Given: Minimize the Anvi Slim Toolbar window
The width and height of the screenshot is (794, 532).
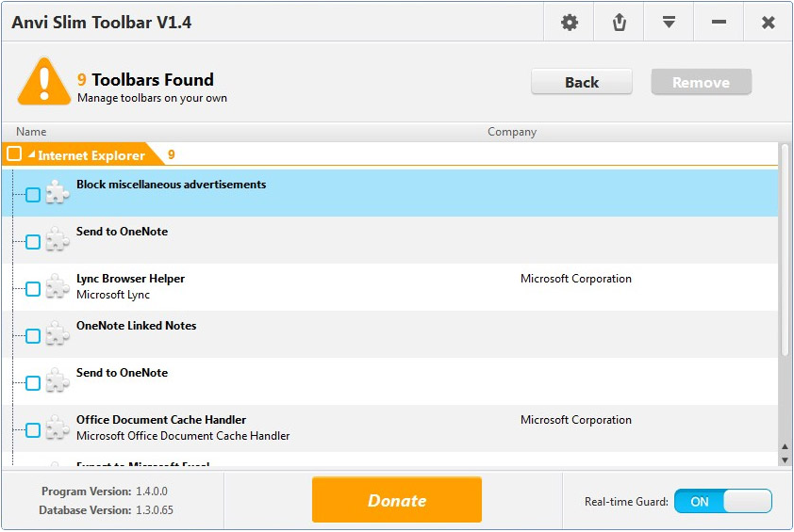Looking at the screenshot, I should (x=719, y=22).
